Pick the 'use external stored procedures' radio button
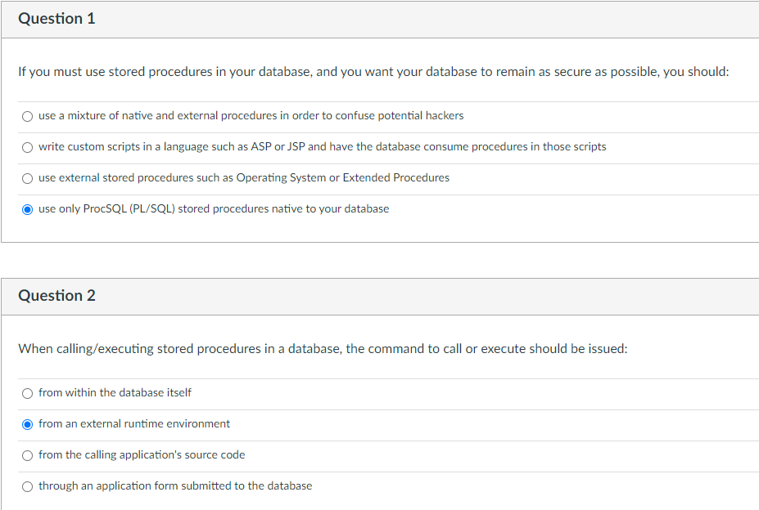Viewport: 759px width, 510px height. pyautogui.click(x=28, y=178)
